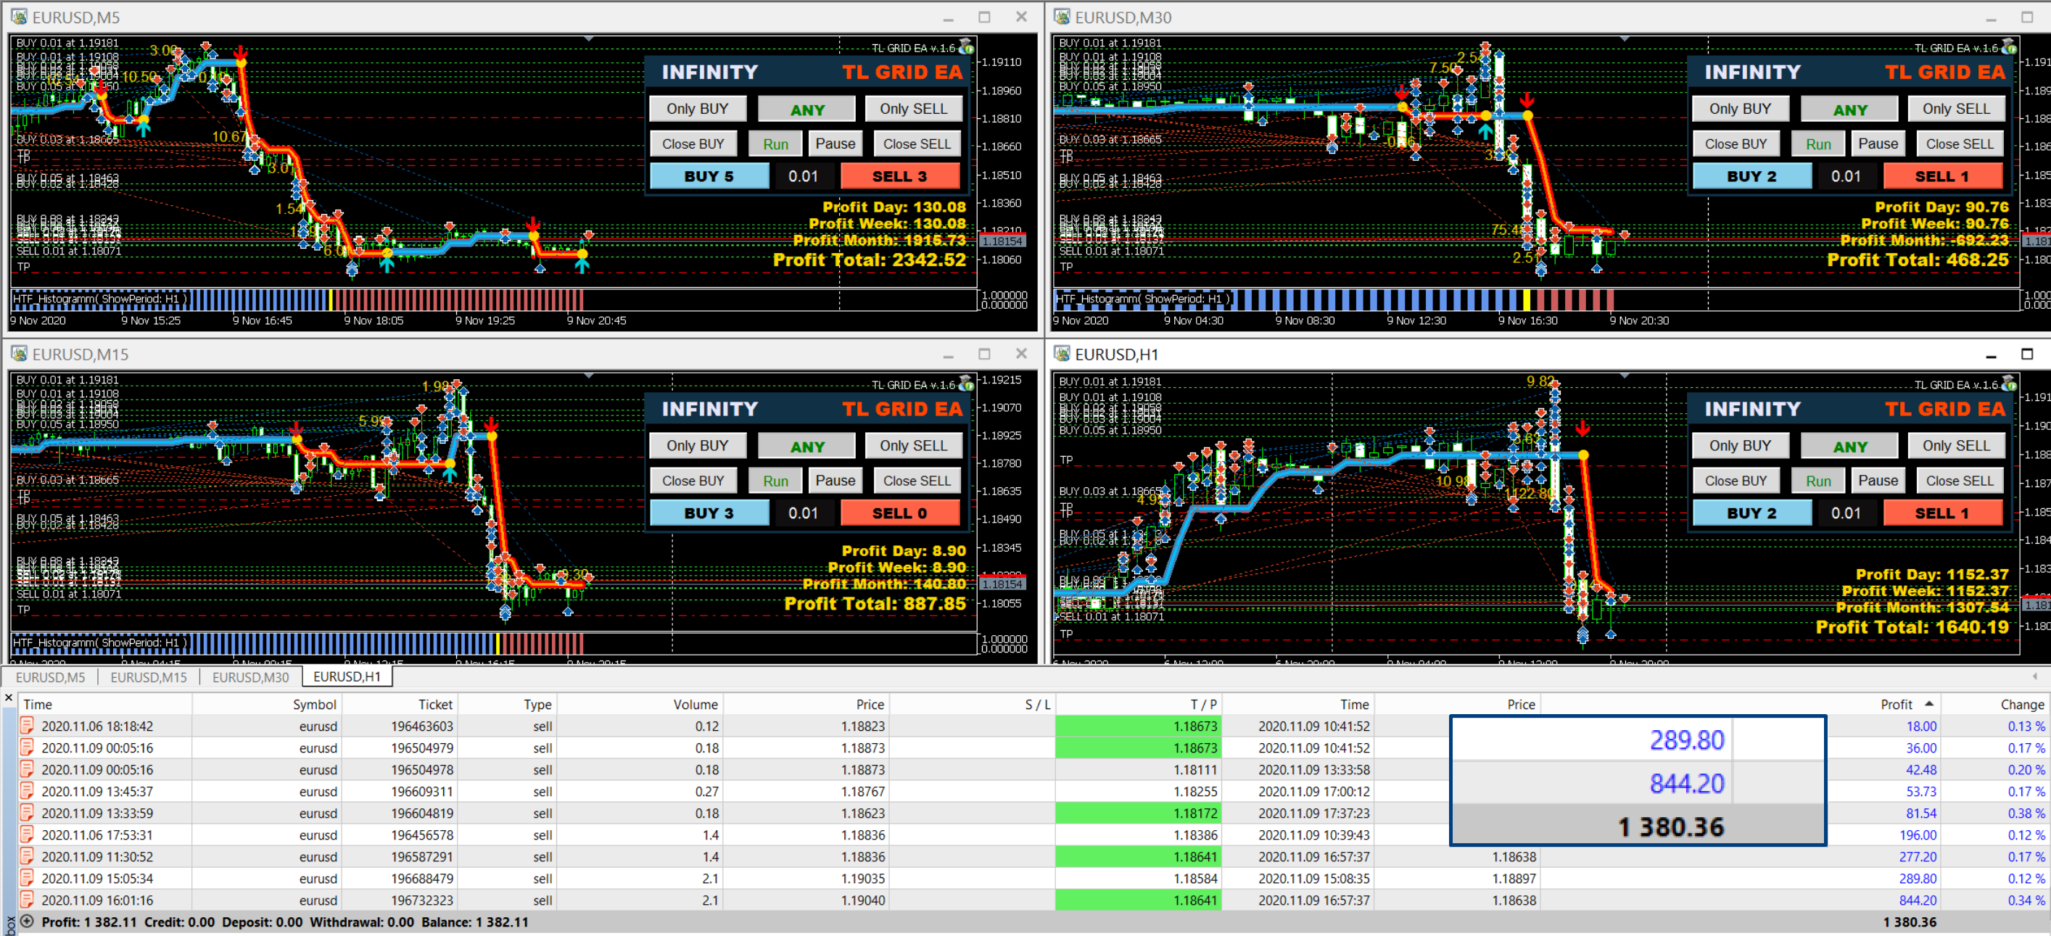Screen dimensions: 2051x936
Task: Click the EURUSD,M30 chart window icon
Action: click(x=1061, y=17)
